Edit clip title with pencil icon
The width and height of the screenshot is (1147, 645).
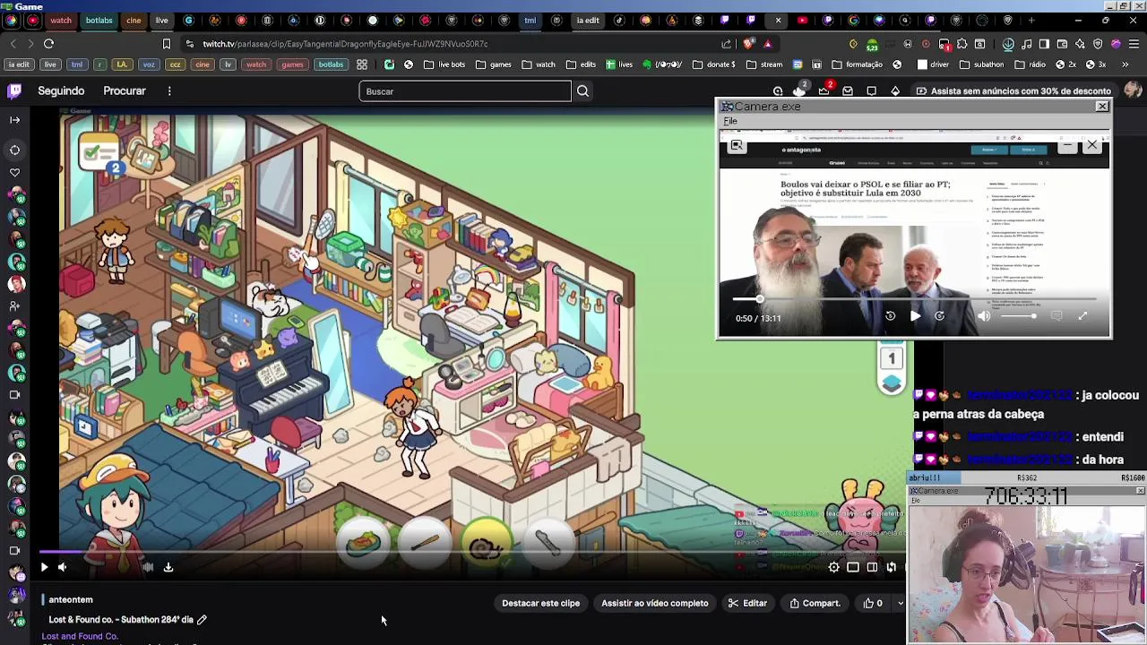[202, 620]
